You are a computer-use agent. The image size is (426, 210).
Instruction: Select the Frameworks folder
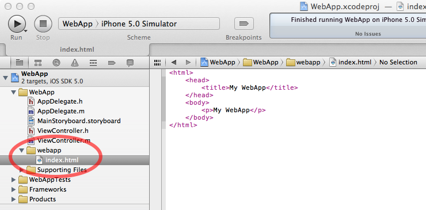[75, 189]
